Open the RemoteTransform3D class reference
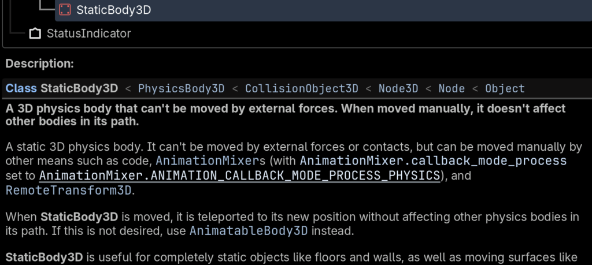 pos(69,190)
